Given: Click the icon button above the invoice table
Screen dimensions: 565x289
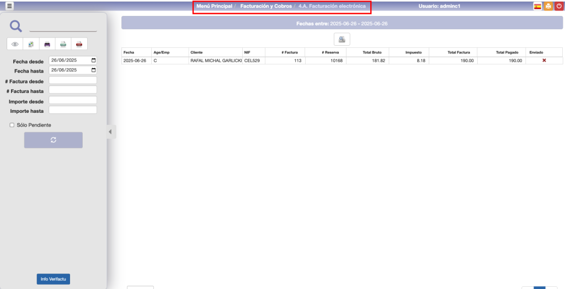Looking at the screenshot, I should pos(342,39).
